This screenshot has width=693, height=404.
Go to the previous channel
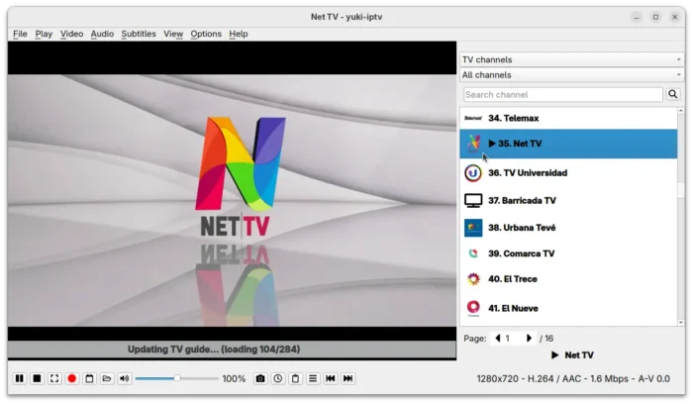[x=331, y=378]
